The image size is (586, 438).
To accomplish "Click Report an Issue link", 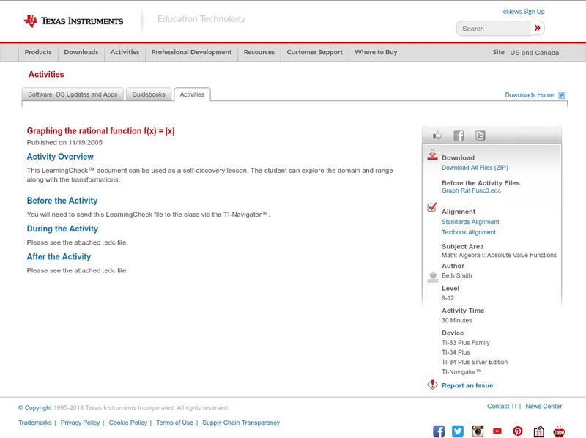I will pos(467,385).
